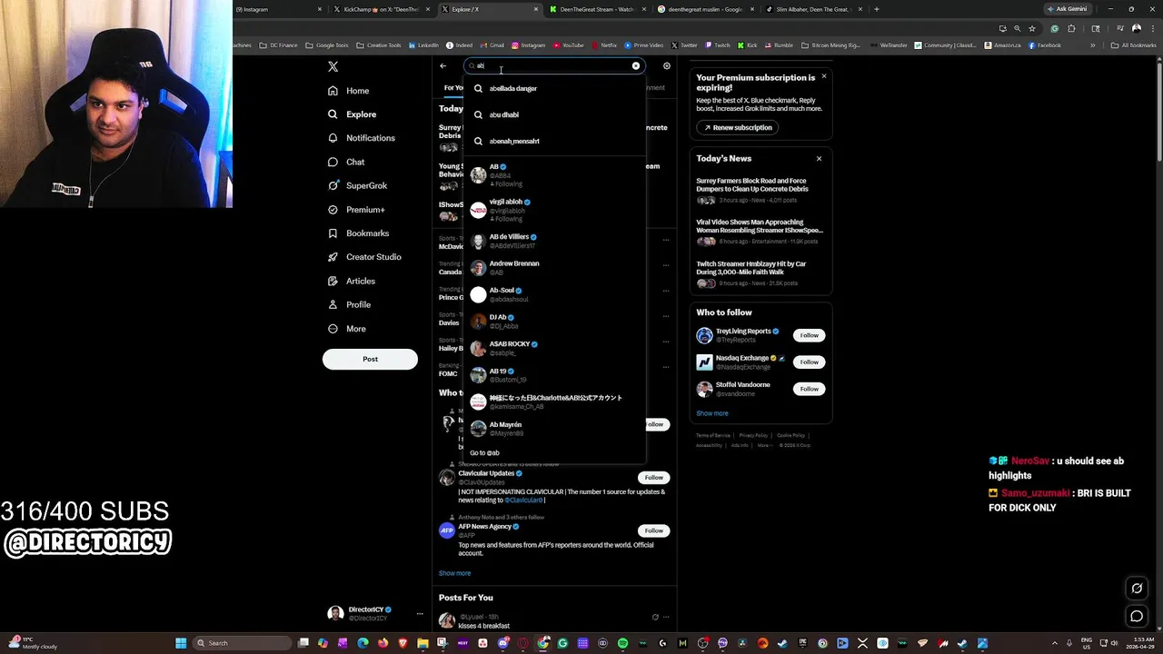Open Ab Mayrén profile result
Image resolution: width=1163 pixels, height=654 pixels.
(x=554, y=429)
